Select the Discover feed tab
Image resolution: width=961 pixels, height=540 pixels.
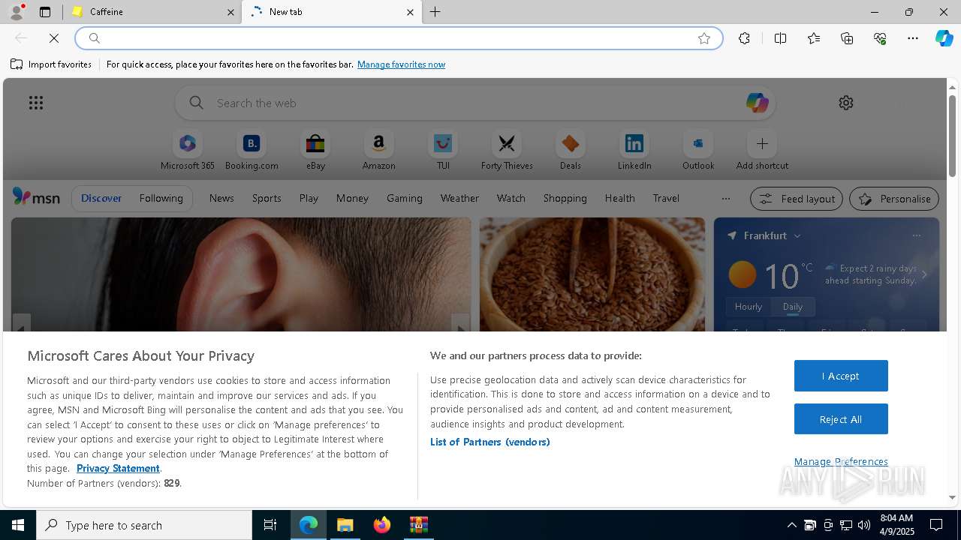[x=101, y=198]
